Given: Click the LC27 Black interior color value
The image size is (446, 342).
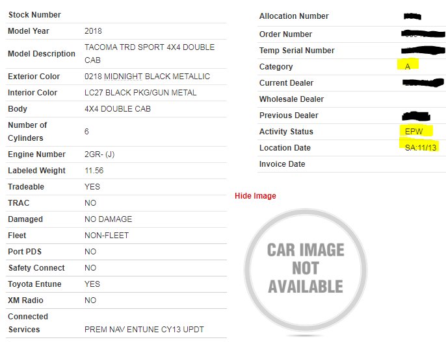Looking at the screenshot, I should point(140,93).
